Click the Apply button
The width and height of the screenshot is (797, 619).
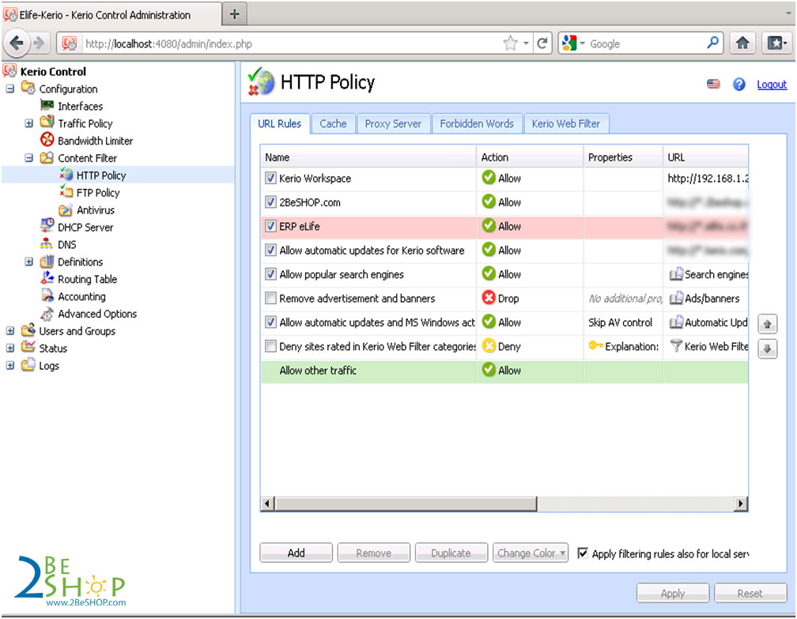point(673,593)
